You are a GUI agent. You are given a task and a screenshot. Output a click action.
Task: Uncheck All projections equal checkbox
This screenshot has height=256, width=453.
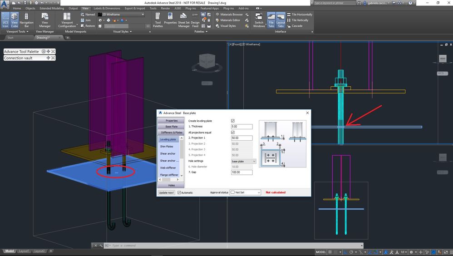(x=233, y=133)
